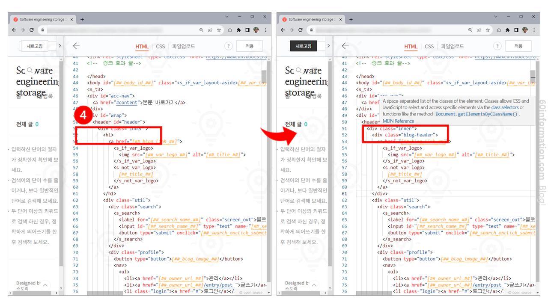Open the browser share icon
The height and width of the screenshot is (308, 548).
click(210, 30)
